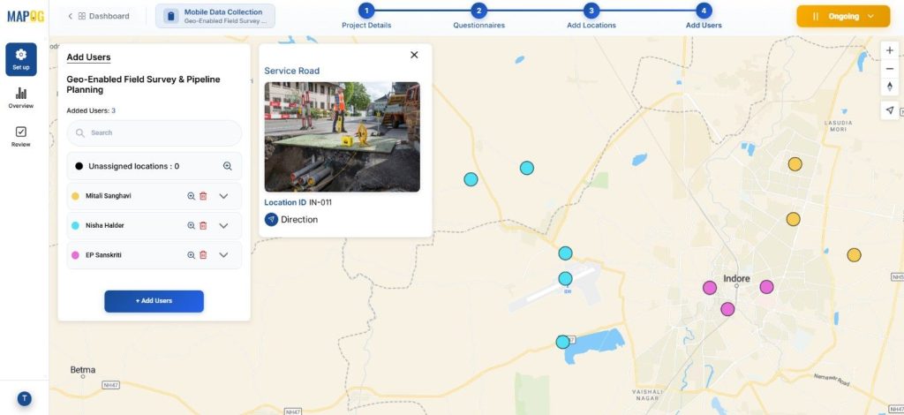The image size is (904, 415).
Task: Go to step 3 Add Locations
Action: pyautogui.click(x=591, y=16)
